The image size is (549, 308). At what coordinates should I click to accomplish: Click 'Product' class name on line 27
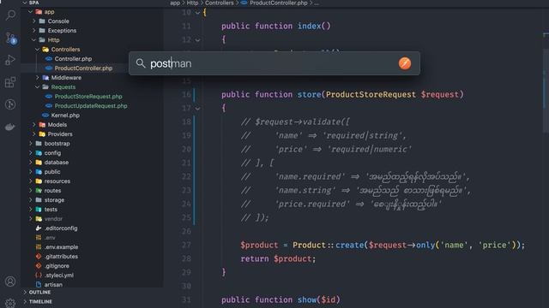309,246
